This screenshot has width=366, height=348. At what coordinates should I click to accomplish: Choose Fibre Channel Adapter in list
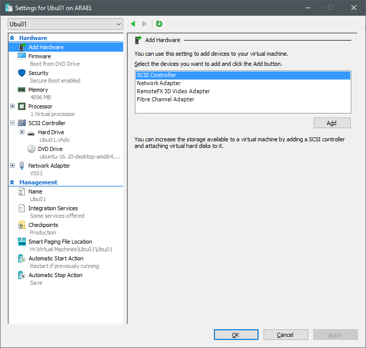point(243,99)
